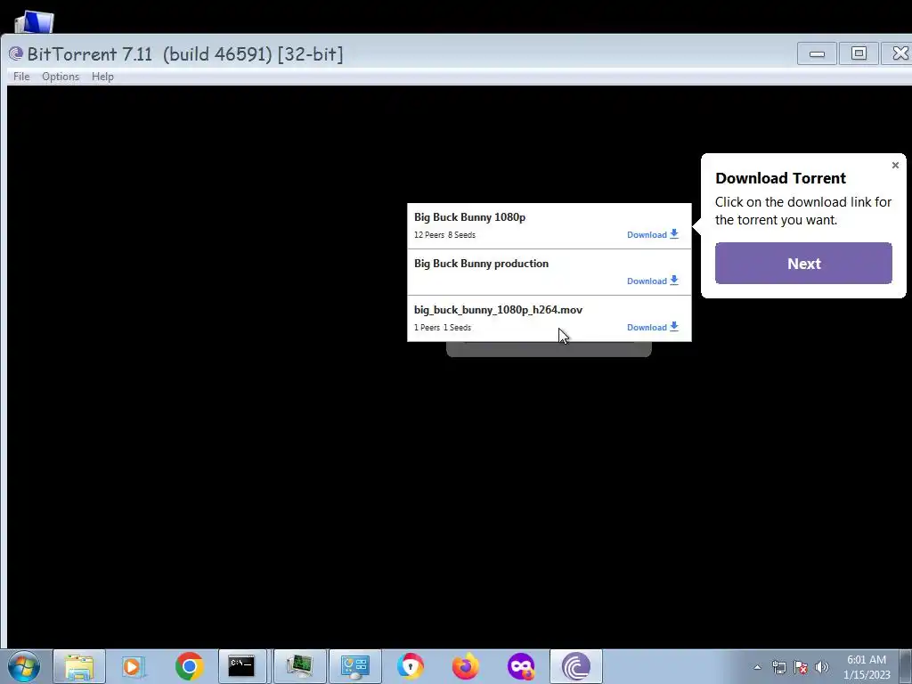
Task: Open the Command Prompt taskbar icon
Action: pos(241,666)
